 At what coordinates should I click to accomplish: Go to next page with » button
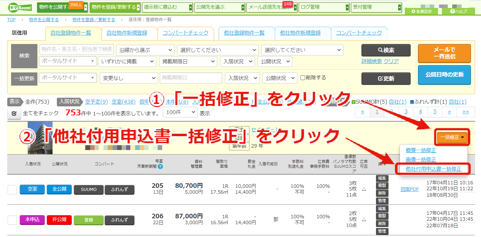449,112
